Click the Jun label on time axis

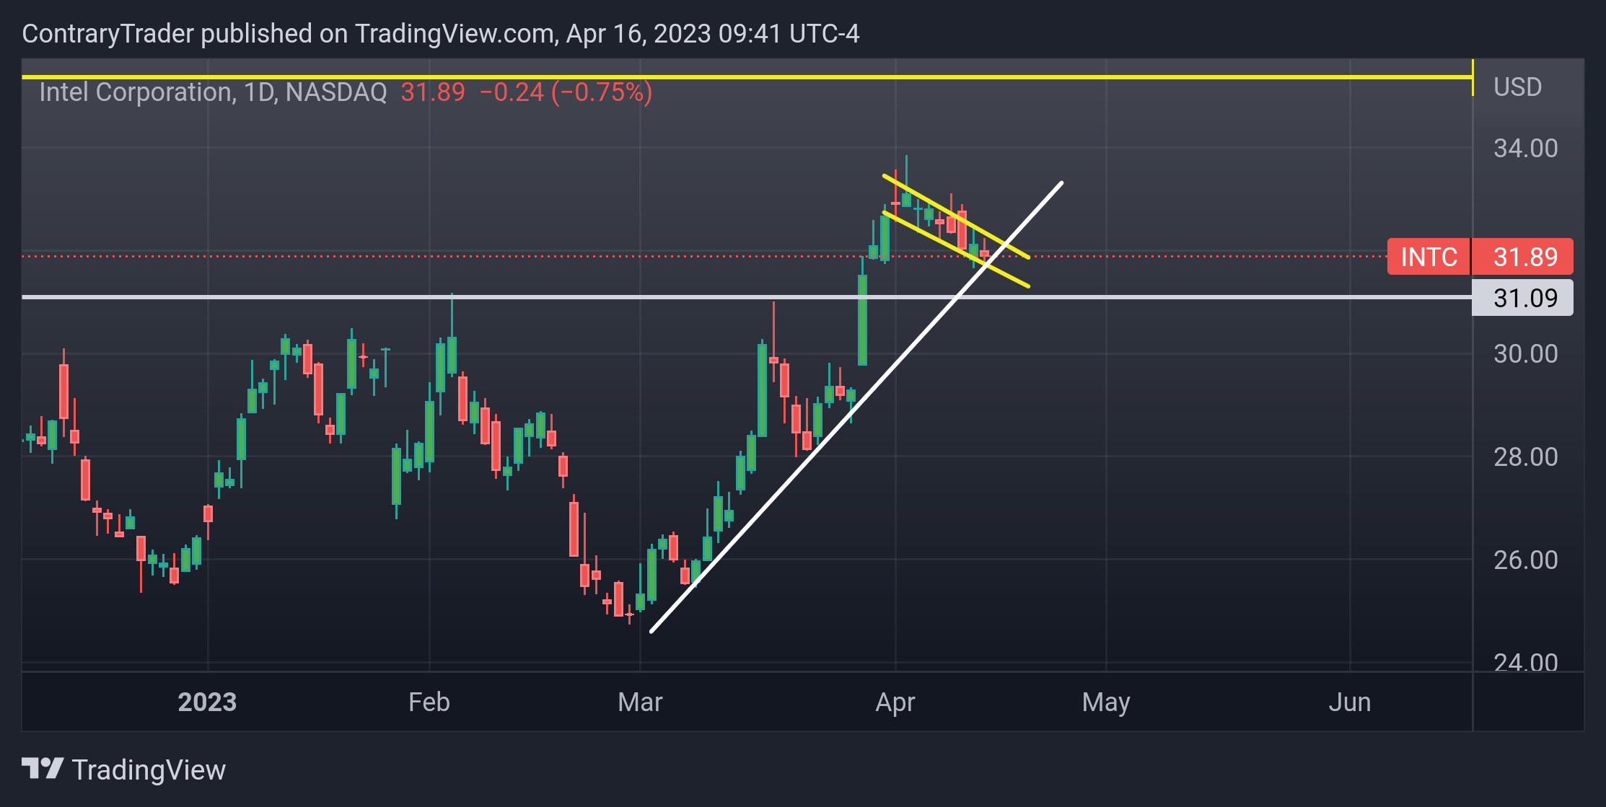point(1349,702)
